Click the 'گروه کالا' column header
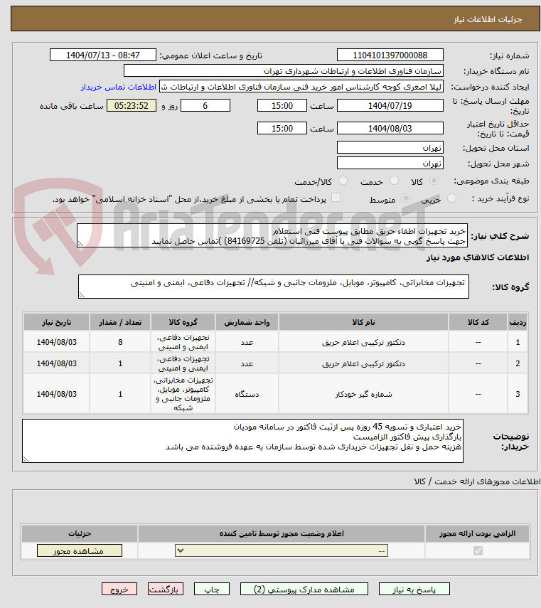Viewport: 541px width, 608px height. 183,322
